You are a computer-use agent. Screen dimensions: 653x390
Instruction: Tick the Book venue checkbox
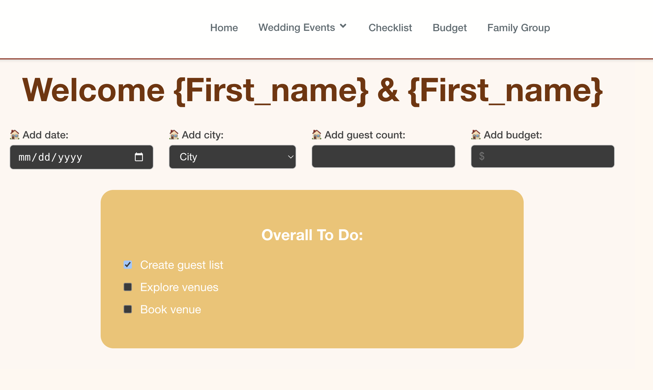click(128, 309)
